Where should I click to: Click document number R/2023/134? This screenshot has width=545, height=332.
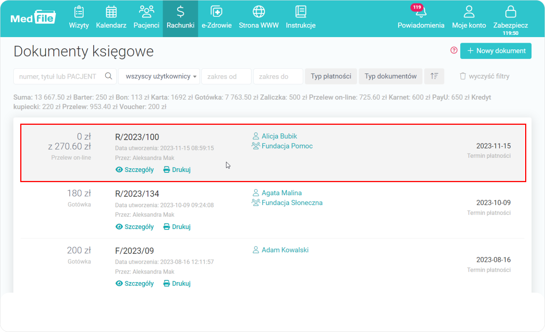tap(137, 194)
